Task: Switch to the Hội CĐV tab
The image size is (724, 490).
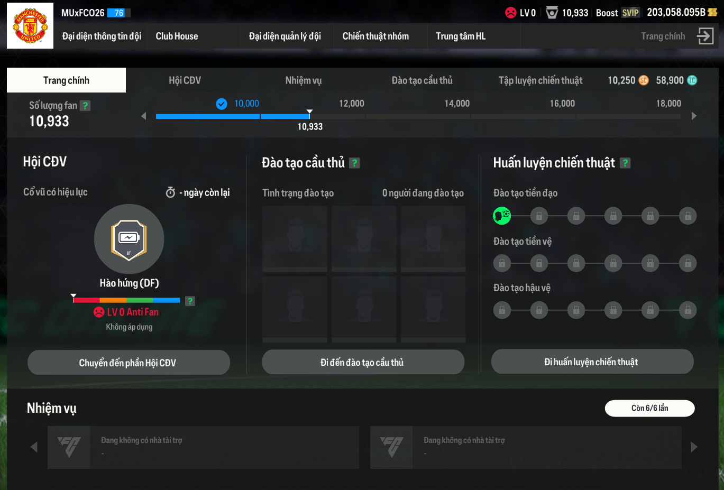Action: [x=185, y=80]
